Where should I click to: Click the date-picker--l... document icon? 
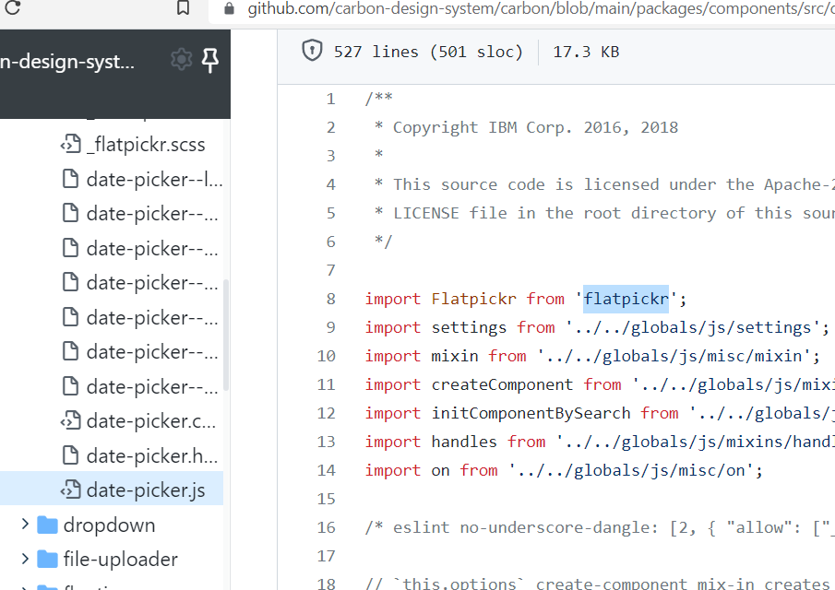[x=71, y=179]
